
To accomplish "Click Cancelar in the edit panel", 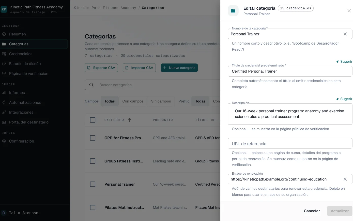I will [x=312, y=211].
